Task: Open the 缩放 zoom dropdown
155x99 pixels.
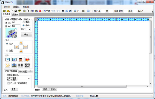Action: pyautogui.click(x=29, y=29)
